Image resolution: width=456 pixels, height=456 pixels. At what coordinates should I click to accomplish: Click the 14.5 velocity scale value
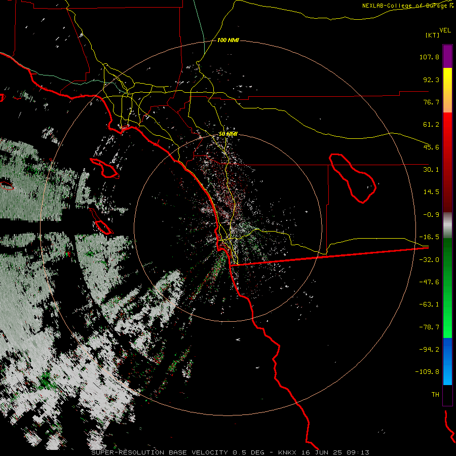coord(431,192)
